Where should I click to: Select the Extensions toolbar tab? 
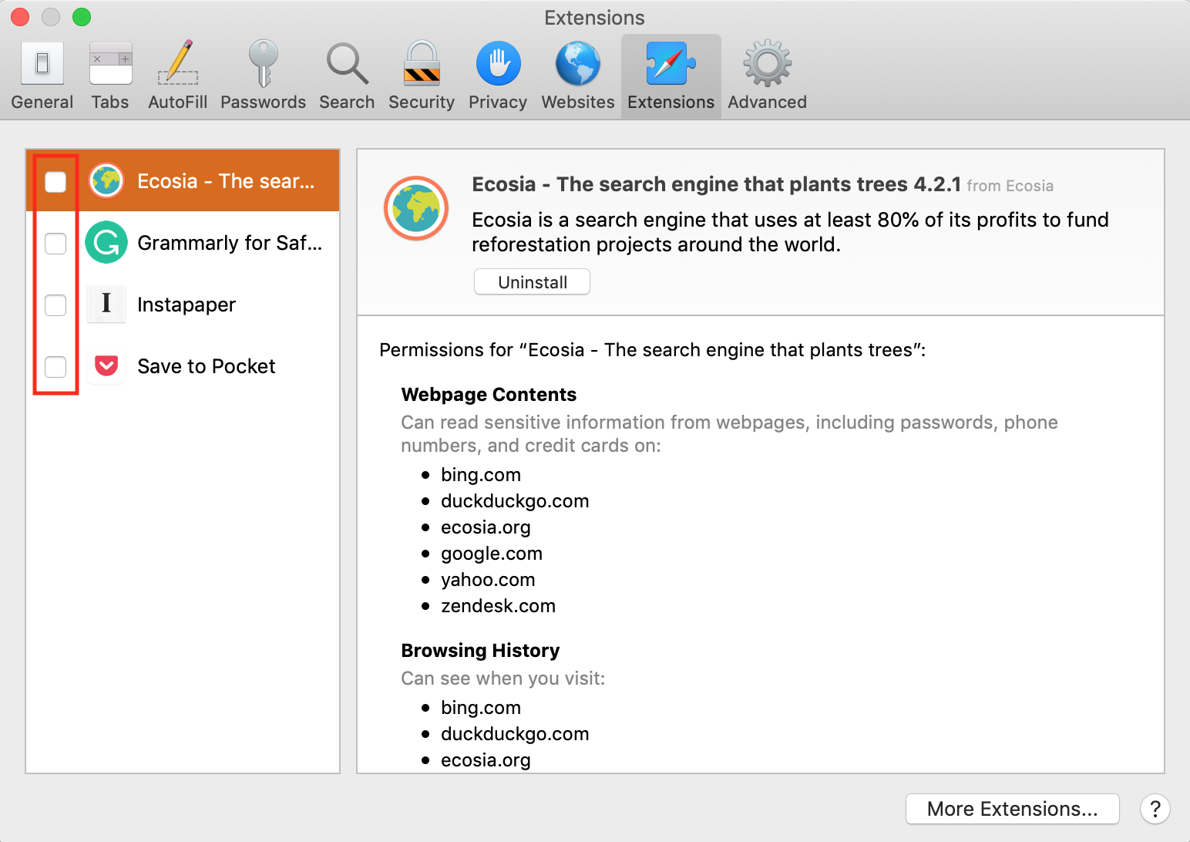click(671, 76)
